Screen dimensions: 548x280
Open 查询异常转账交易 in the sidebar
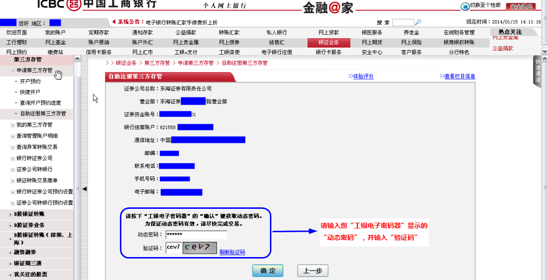37,147
